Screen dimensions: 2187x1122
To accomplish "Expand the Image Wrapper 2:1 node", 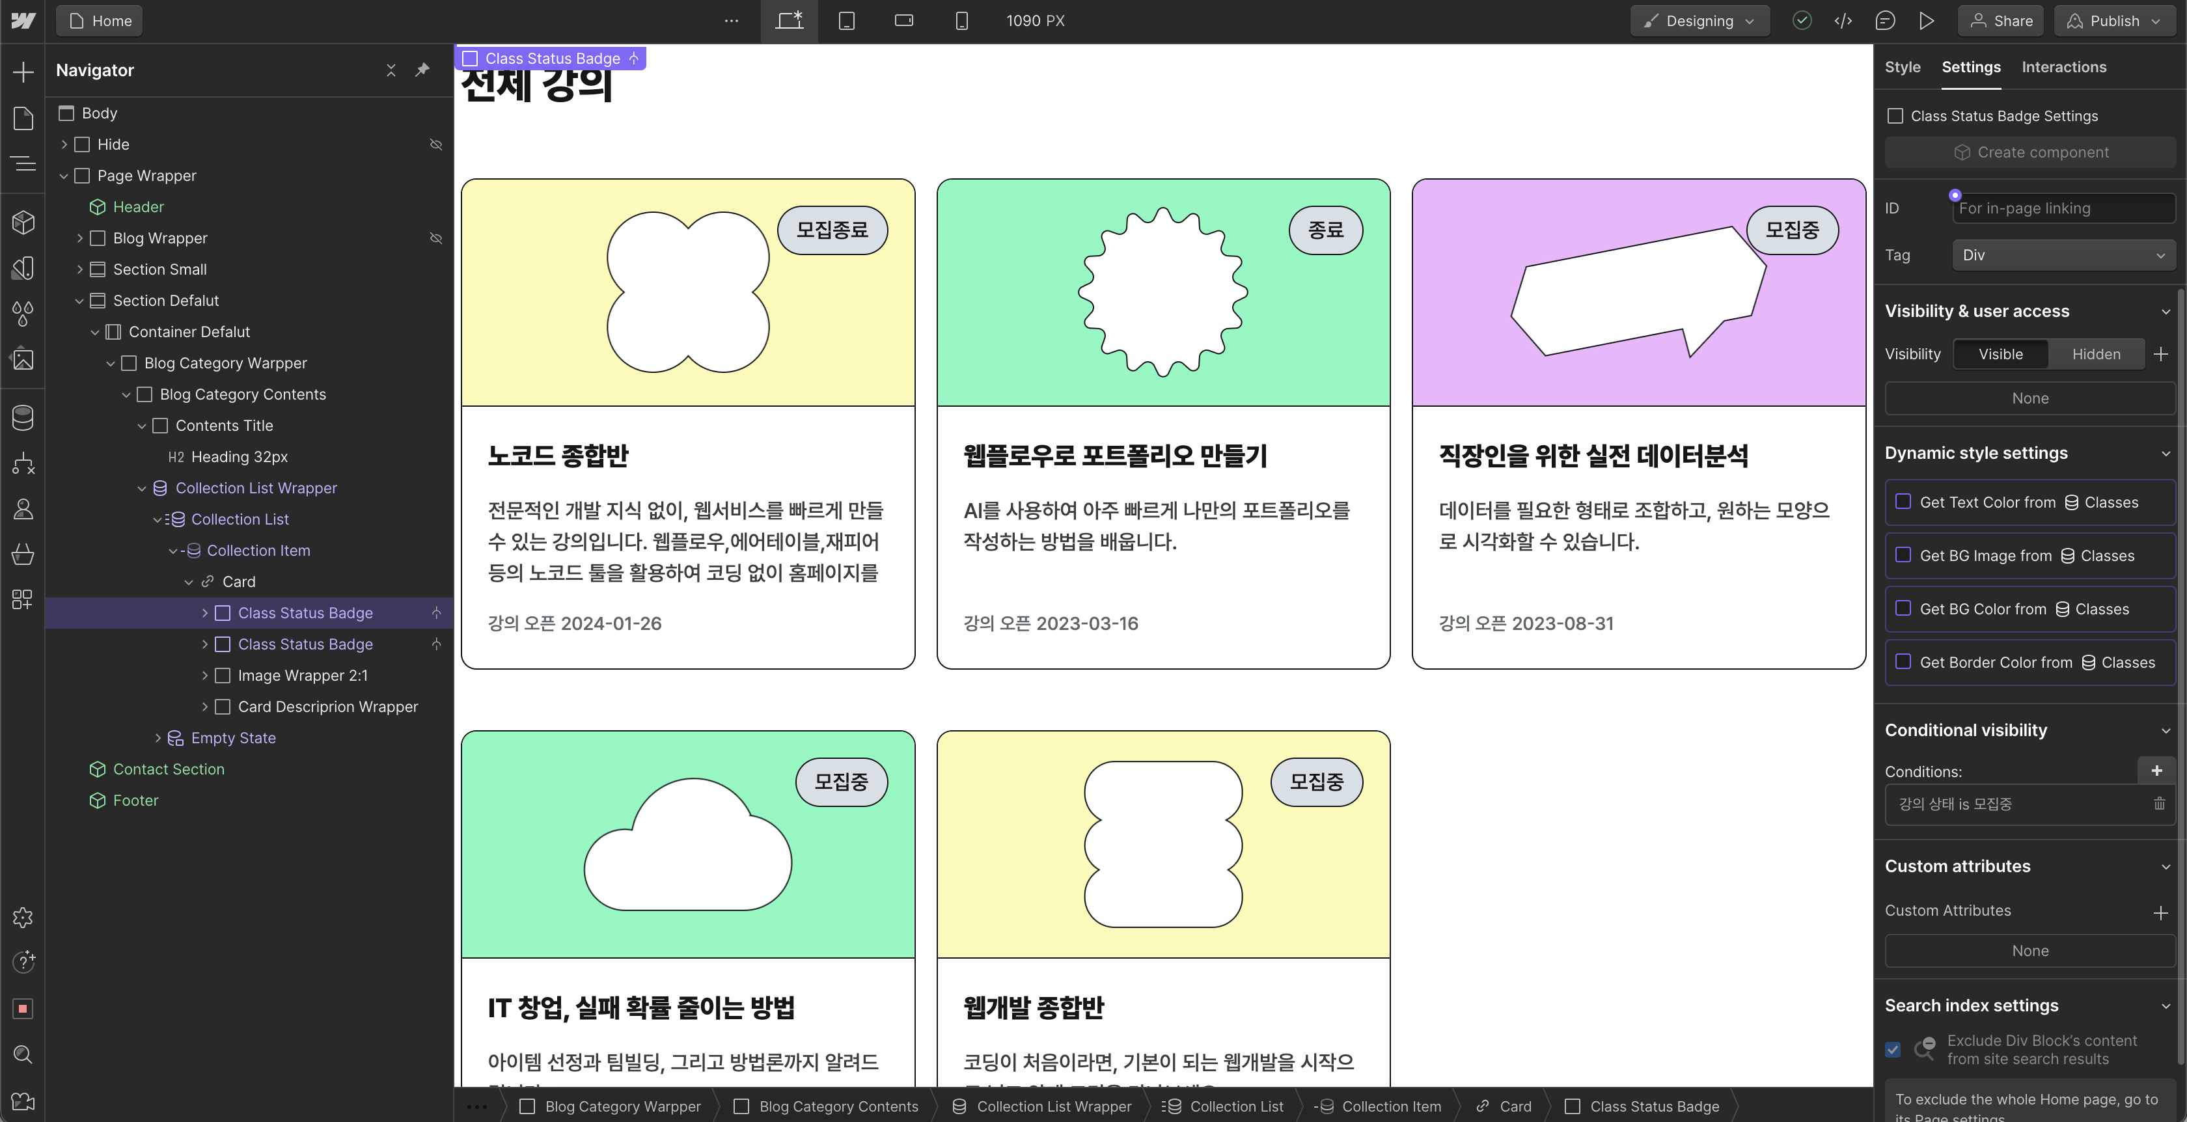I will [x=204, y=676].
